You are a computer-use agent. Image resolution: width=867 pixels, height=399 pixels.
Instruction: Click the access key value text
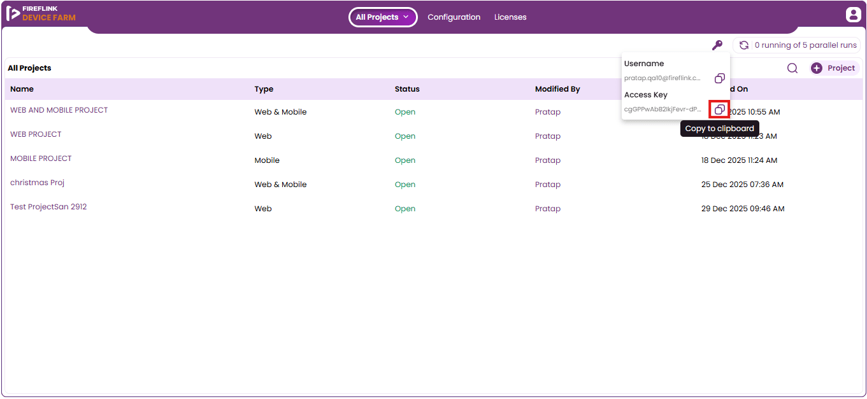coord(663,109)
